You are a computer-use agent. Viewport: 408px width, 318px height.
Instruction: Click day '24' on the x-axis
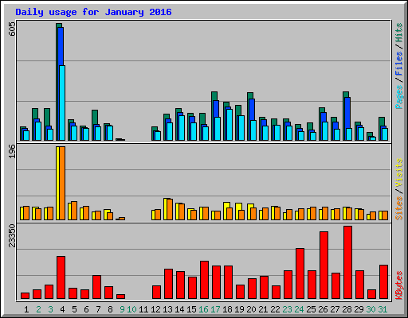[x=299, y=309]
